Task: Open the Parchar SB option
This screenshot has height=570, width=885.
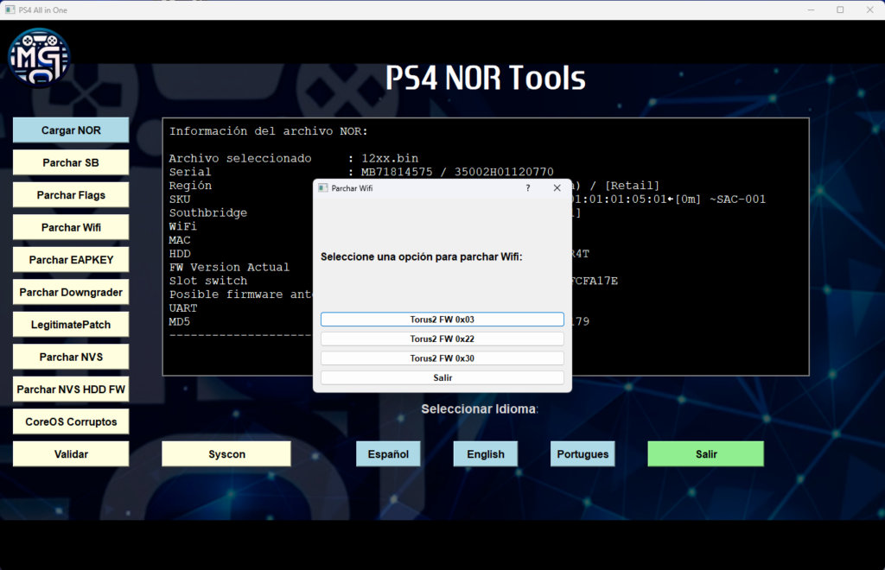Action: (71, 162)
